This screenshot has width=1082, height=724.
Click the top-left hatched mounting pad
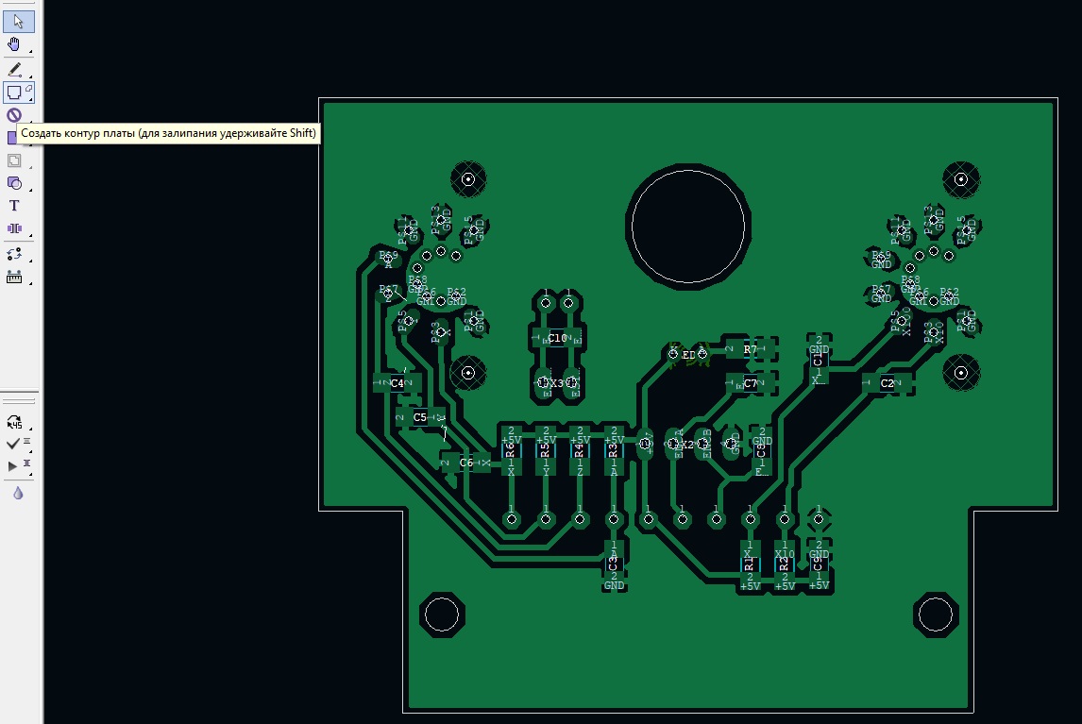(468, 179)
